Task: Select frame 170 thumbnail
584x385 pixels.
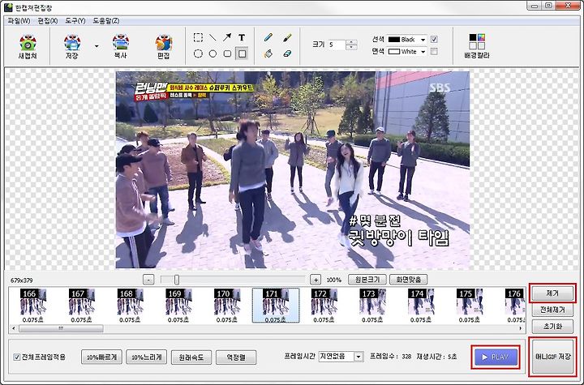Action: coord(227,306)
